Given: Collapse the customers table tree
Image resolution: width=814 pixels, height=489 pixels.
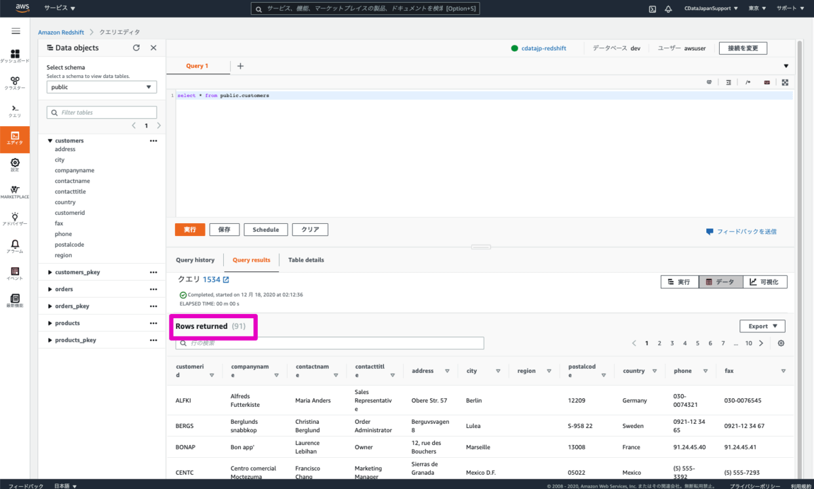Looking at the screenshot, I should (50, 141).
